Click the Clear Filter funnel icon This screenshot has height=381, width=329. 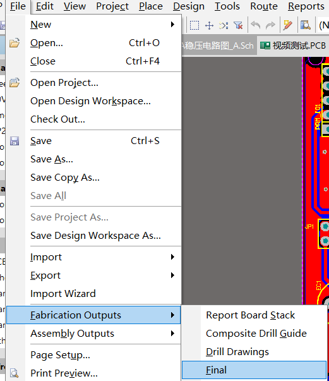(x=238, y=25)
